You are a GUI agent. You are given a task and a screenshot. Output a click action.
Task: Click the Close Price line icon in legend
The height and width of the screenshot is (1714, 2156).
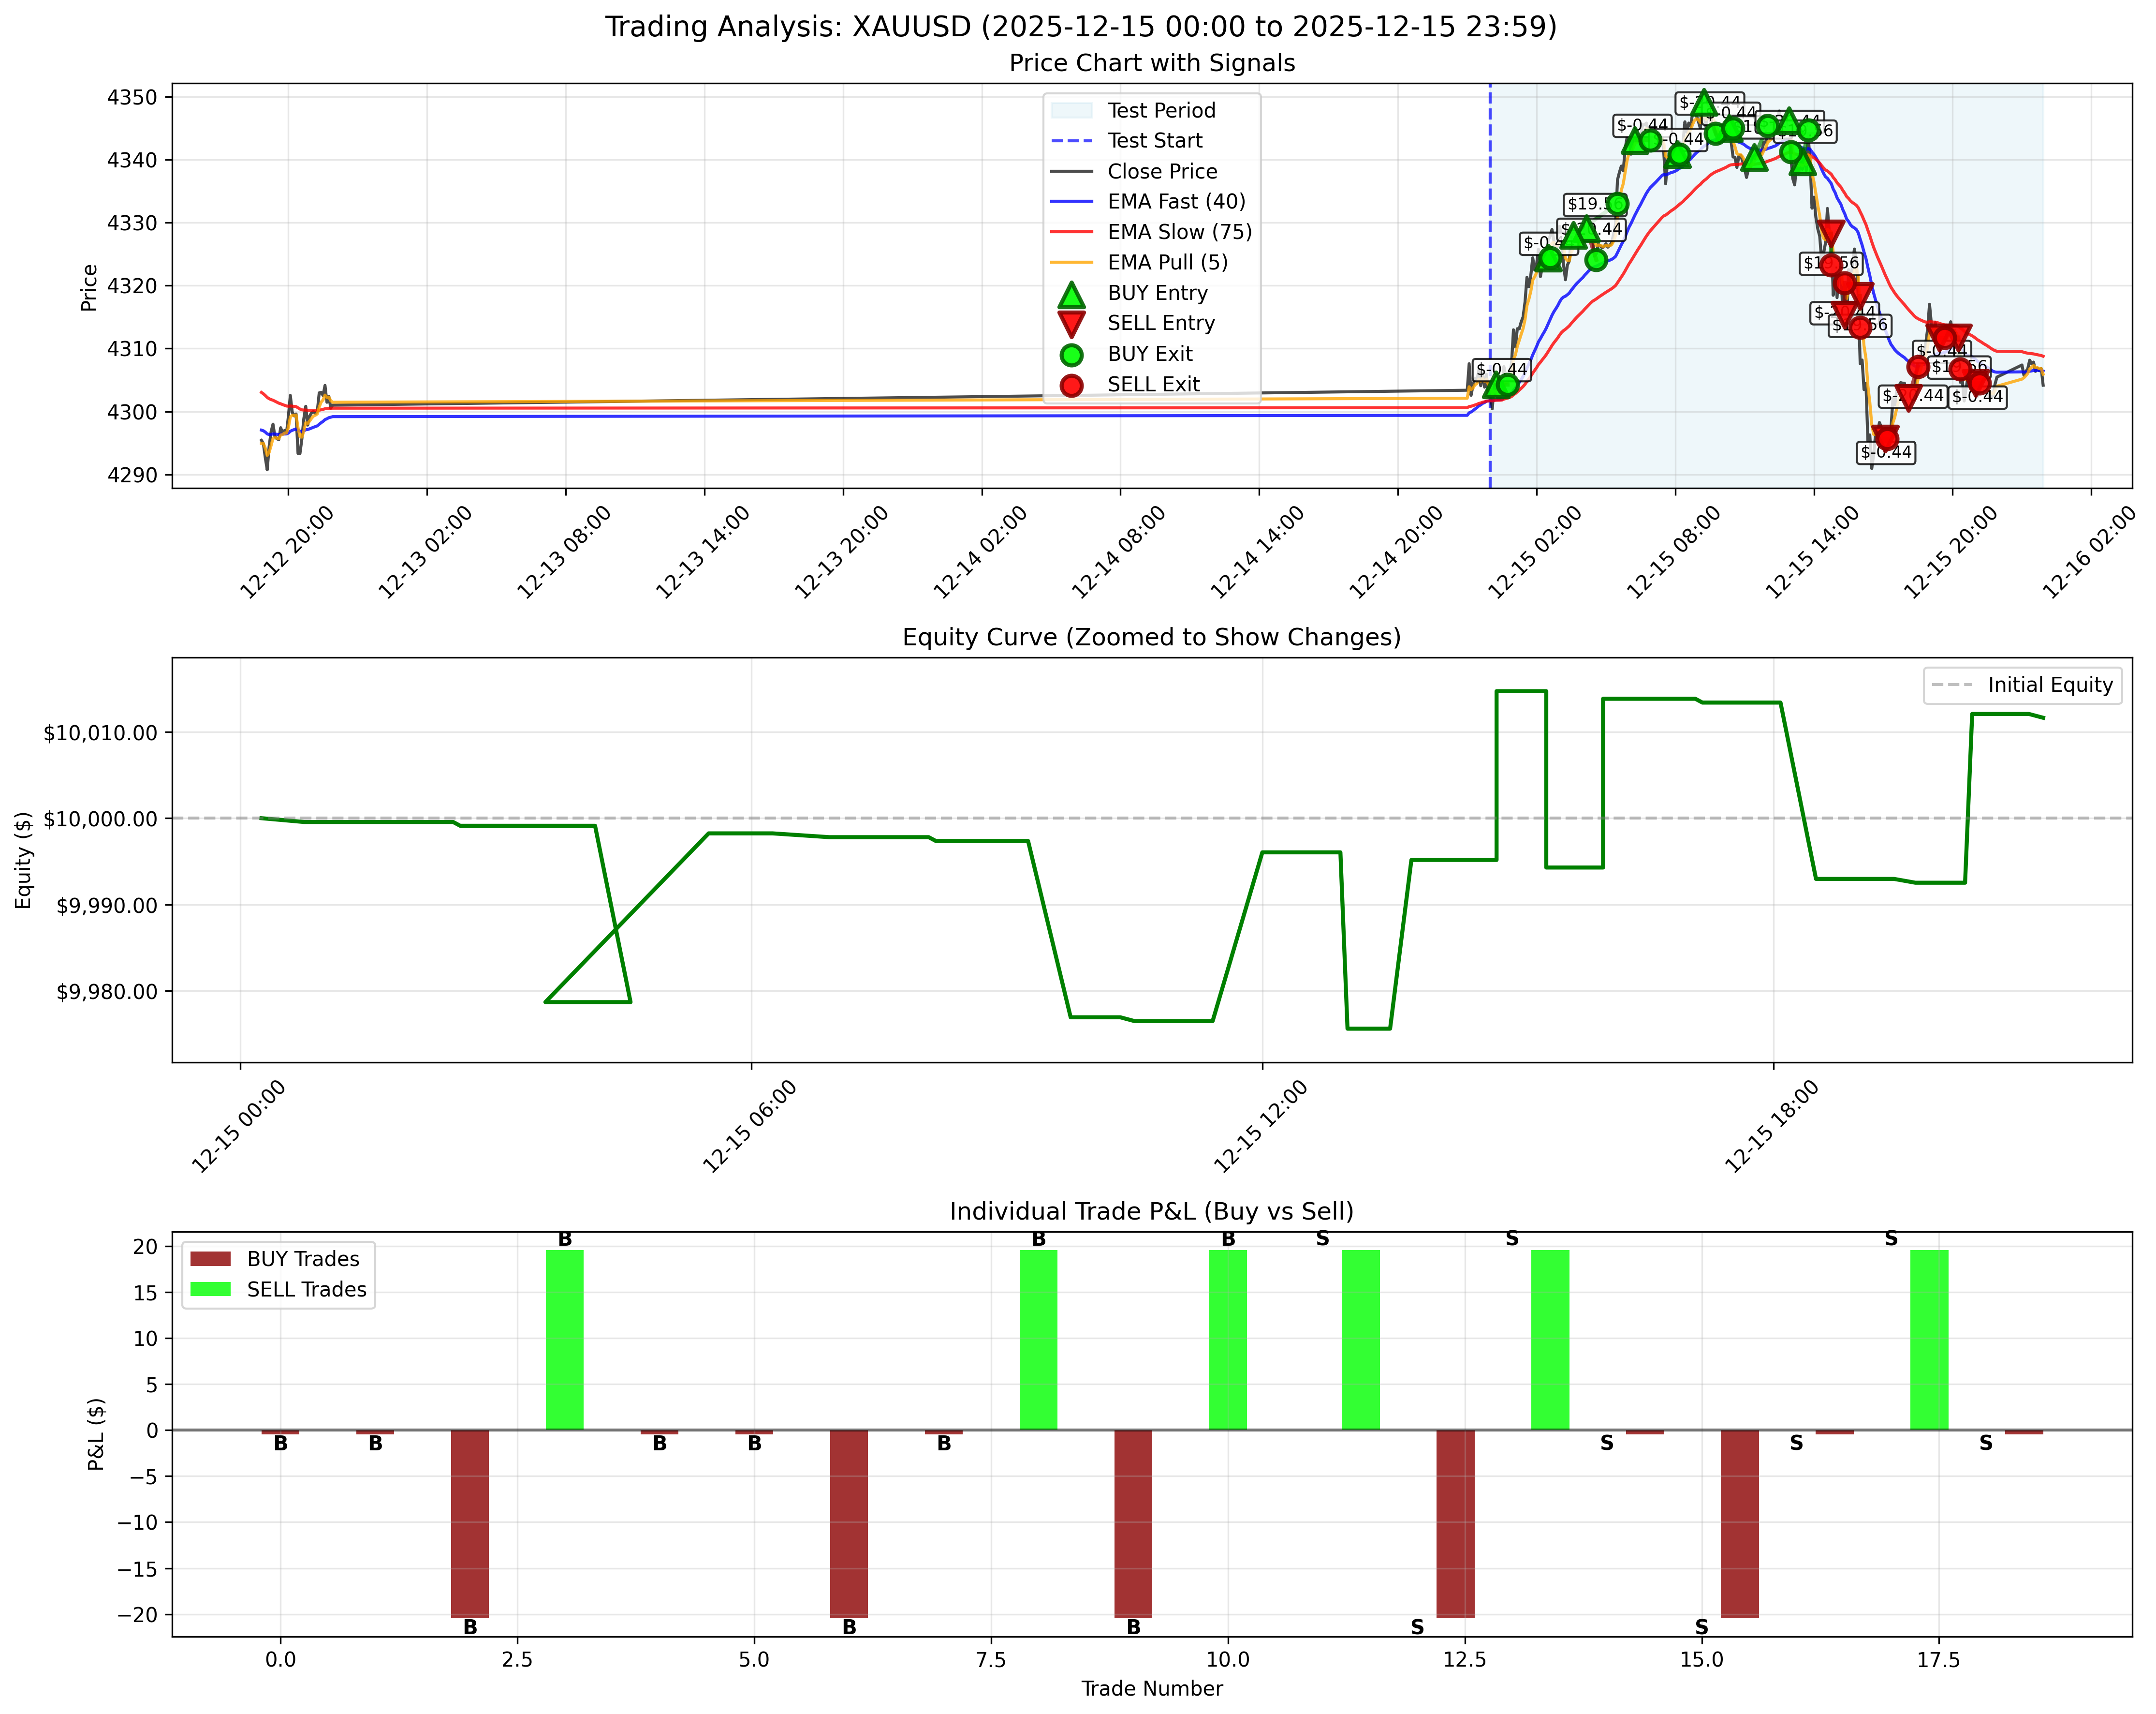[x=1072, y=171]
